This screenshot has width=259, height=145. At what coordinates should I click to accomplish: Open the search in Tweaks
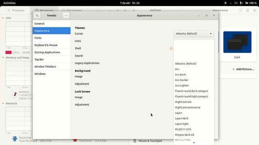point(37,15)
